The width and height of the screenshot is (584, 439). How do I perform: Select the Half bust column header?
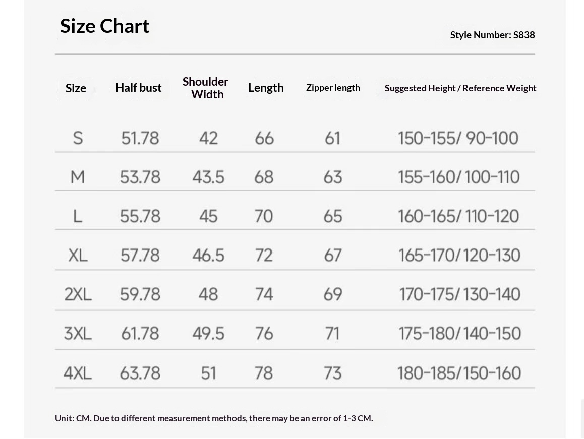pyautogui.click(x=138, y=88)
